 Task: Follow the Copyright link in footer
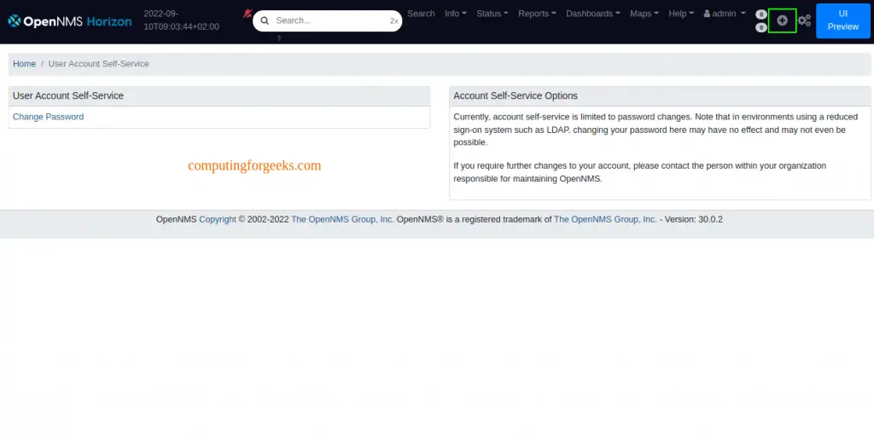[218, 219]
